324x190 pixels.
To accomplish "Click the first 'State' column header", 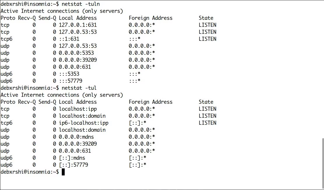I will tap(206, 18).
